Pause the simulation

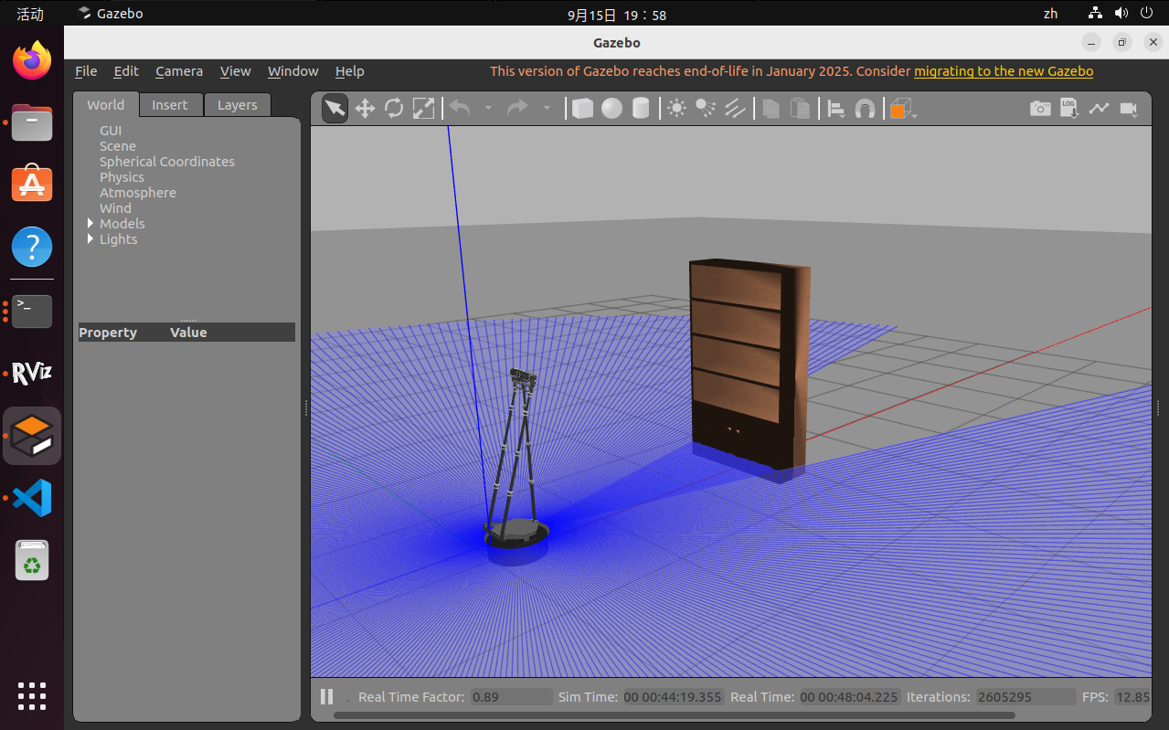coord(326,697)
